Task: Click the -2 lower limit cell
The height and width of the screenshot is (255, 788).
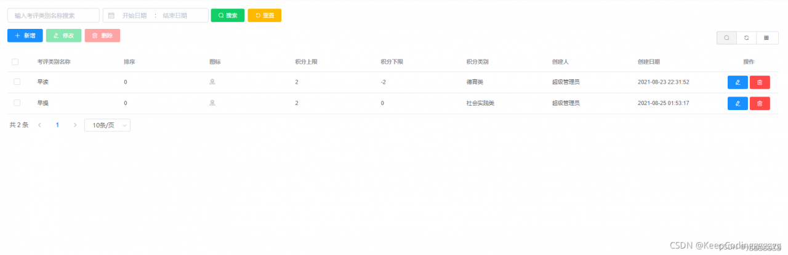Action: [x=384, y=82]
